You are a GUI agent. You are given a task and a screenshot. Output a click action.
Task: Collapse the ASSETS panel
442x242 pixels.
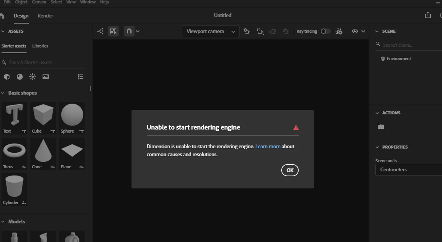coord(3,31)
